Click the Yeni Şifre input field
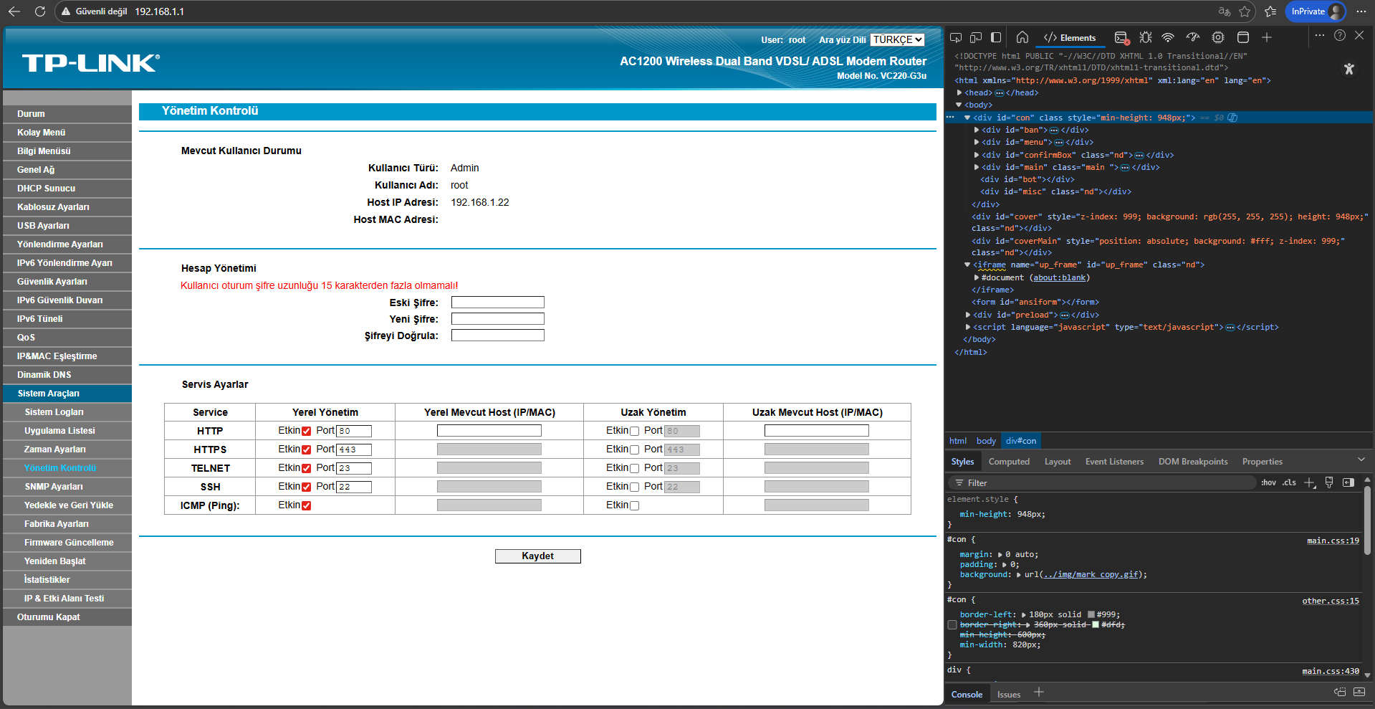The width and height of the screenshot is (1375, 709). pyautogui.click(x=498, y=319)
